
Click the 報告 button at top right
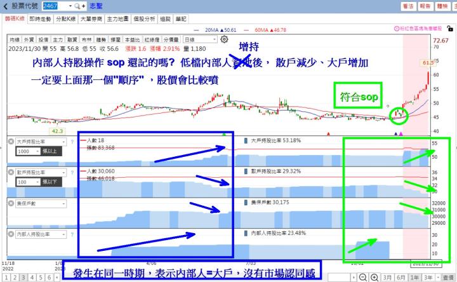point(425,6)
